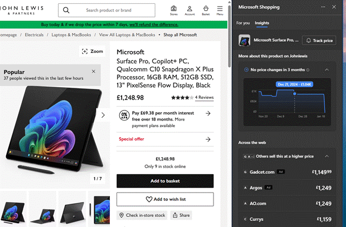The height and width of the screenshot is (227, 346).
Task: Open the 4 Reviews link
Action: point(204,97)
